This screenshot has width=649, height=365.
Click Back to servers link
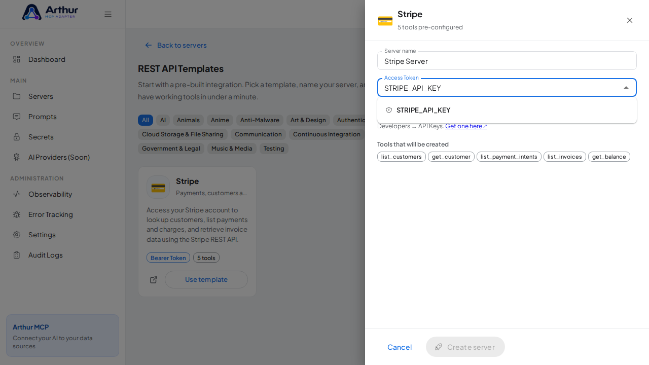(x=176, y=45)
